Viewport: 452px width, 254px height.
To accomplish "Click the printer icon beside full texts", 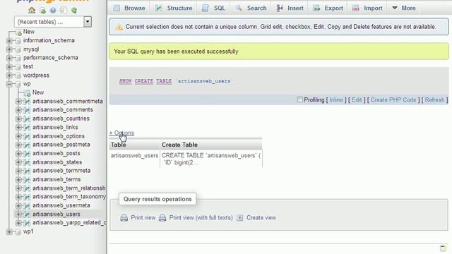I will [162, 218].
